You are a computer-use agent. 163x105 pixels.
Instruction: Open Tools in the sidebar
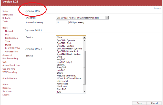click(x=5, y=22)
